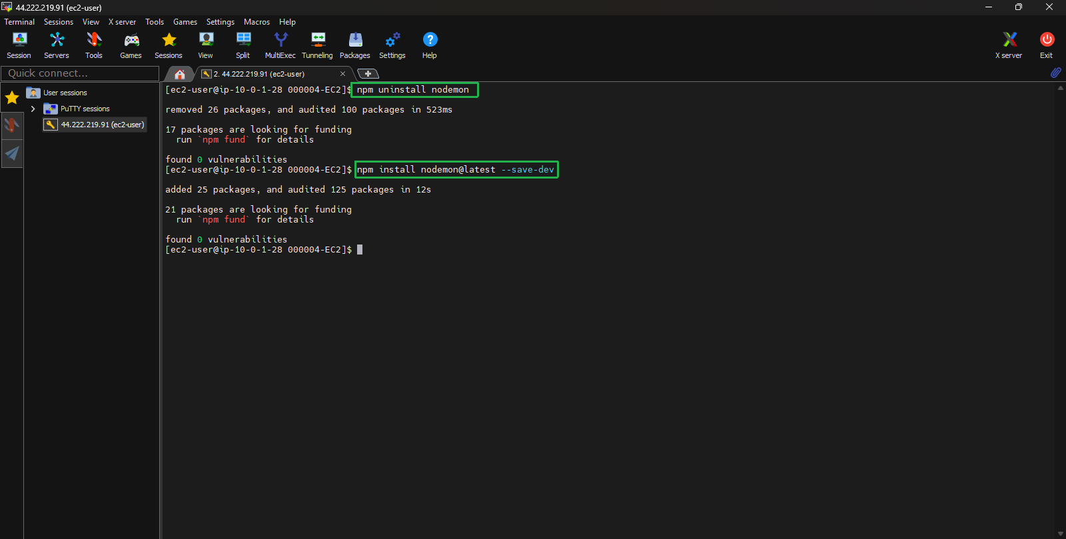This screenshot has width=1066, height=539.
Task: Open the Terminal menu
Action: pos(19,22)
